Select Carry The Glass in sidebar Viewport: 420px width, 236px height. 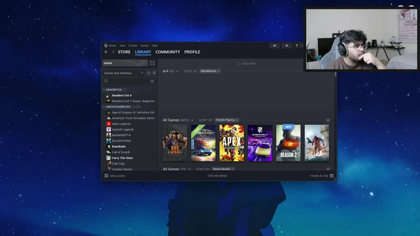(x=122, y=158)
